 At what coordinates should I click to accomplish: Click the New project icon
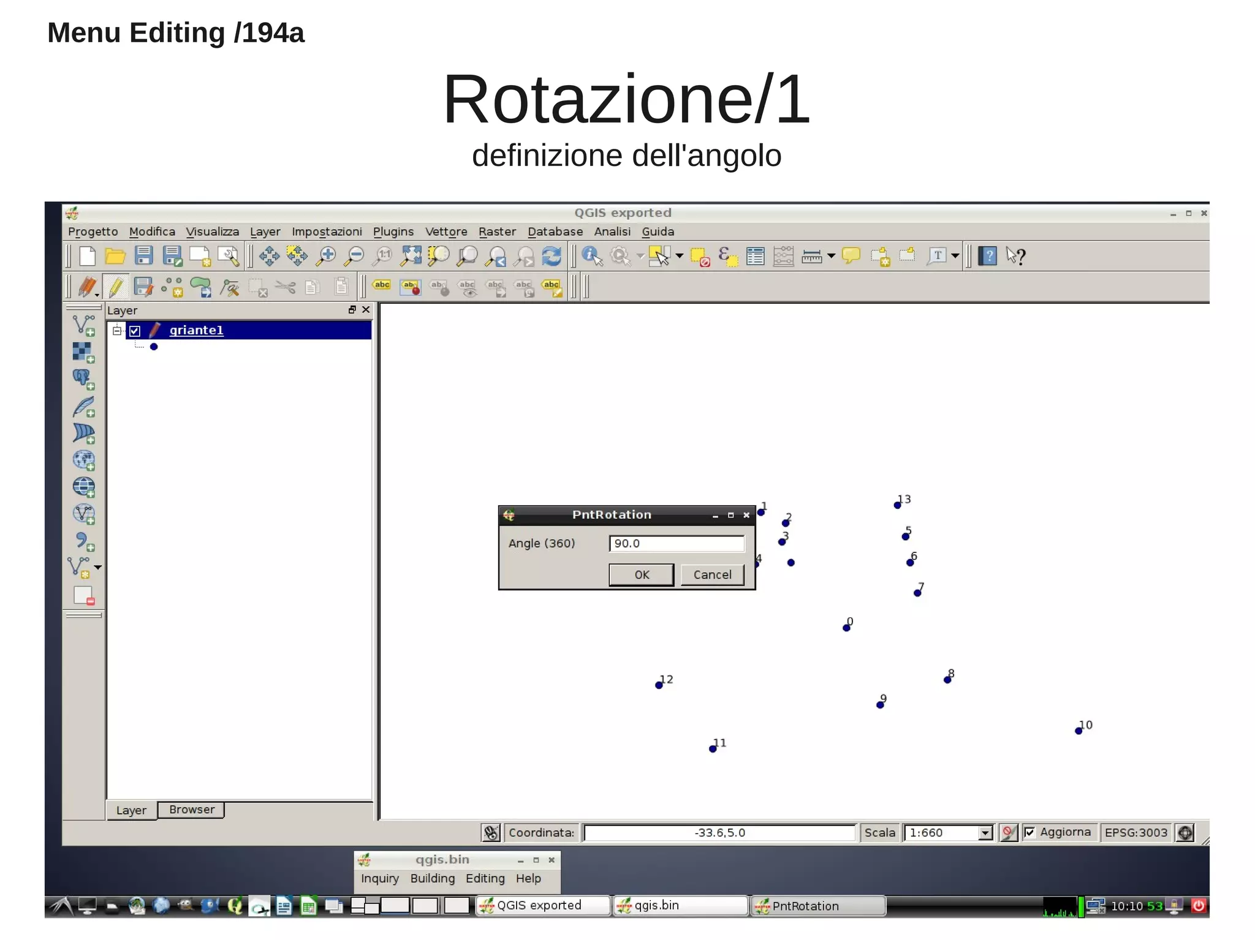tap(87, 256)
